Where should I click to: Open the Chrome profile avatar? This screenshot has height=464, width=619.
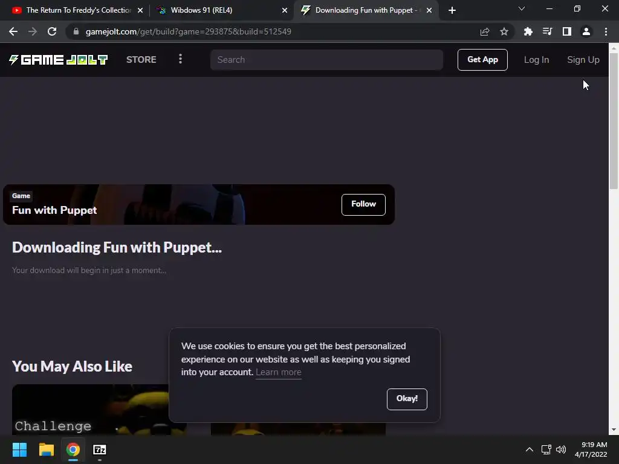(586, 31)
